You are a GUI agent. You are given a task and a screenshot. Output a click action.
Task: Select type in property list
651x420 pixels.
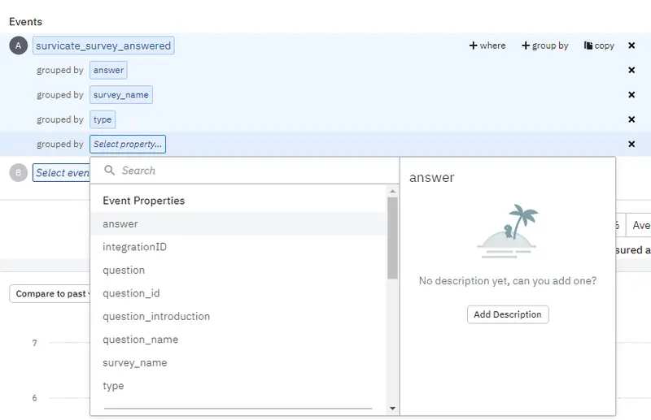pyautogui.click(x=238, y=386)
